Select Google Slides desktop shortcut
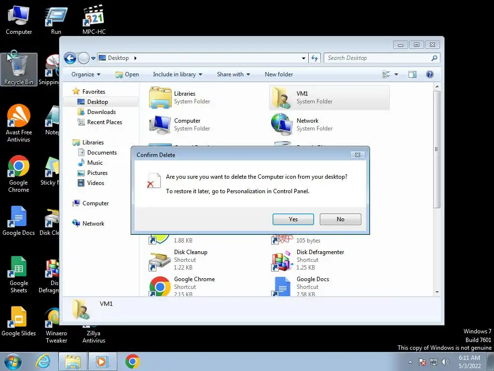This screenshot has width=494, height=371. (x=19, y=321)
